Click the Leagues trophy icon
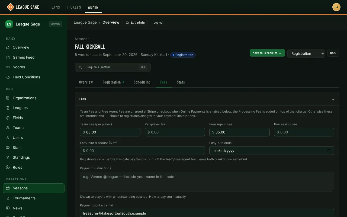The height and width of the screenshot is (217, 347). tap(8, 108)
